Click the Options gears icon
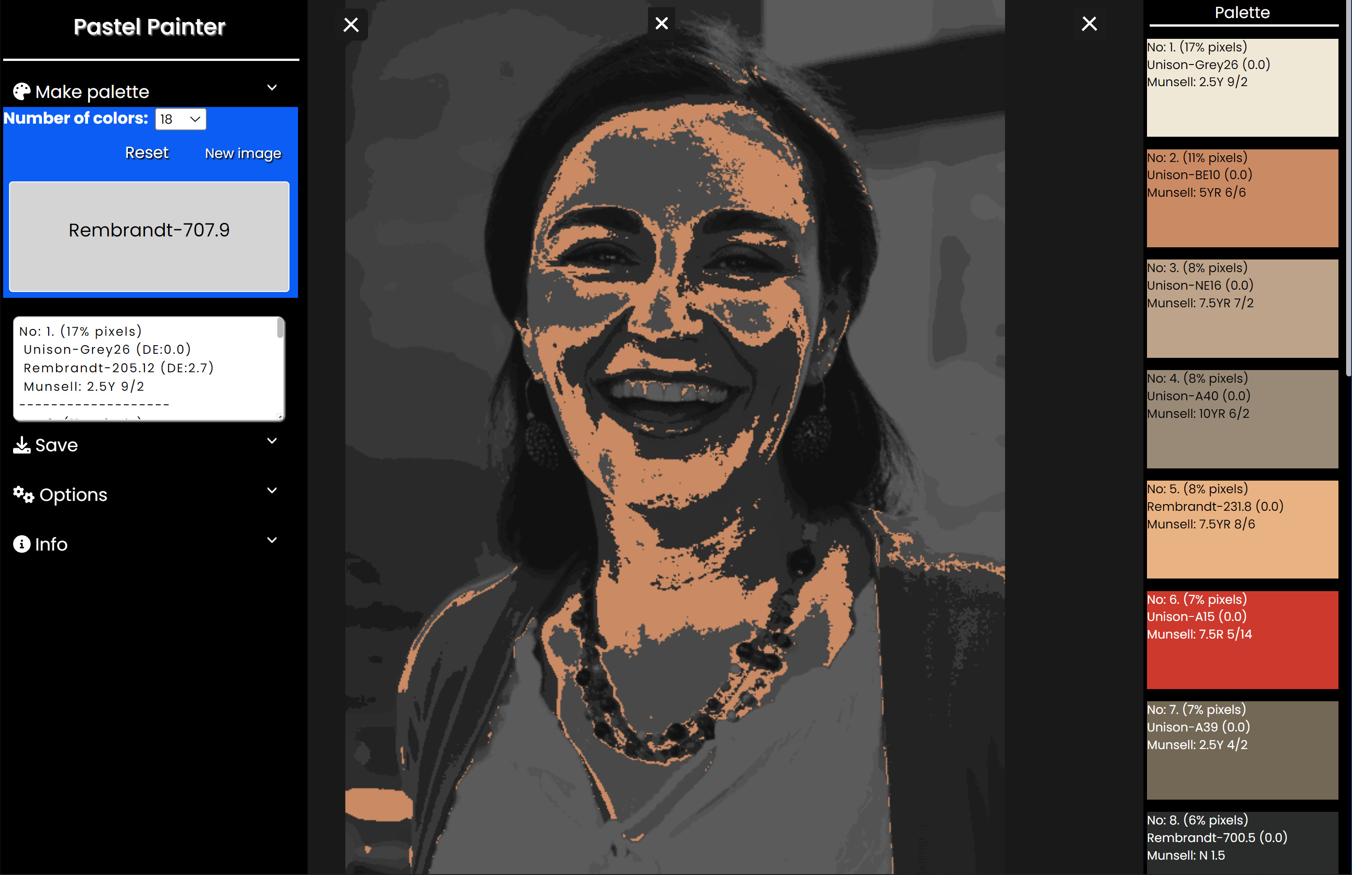Image resolution: width=1352 pixels, height=875 pixels. (23, 495)
